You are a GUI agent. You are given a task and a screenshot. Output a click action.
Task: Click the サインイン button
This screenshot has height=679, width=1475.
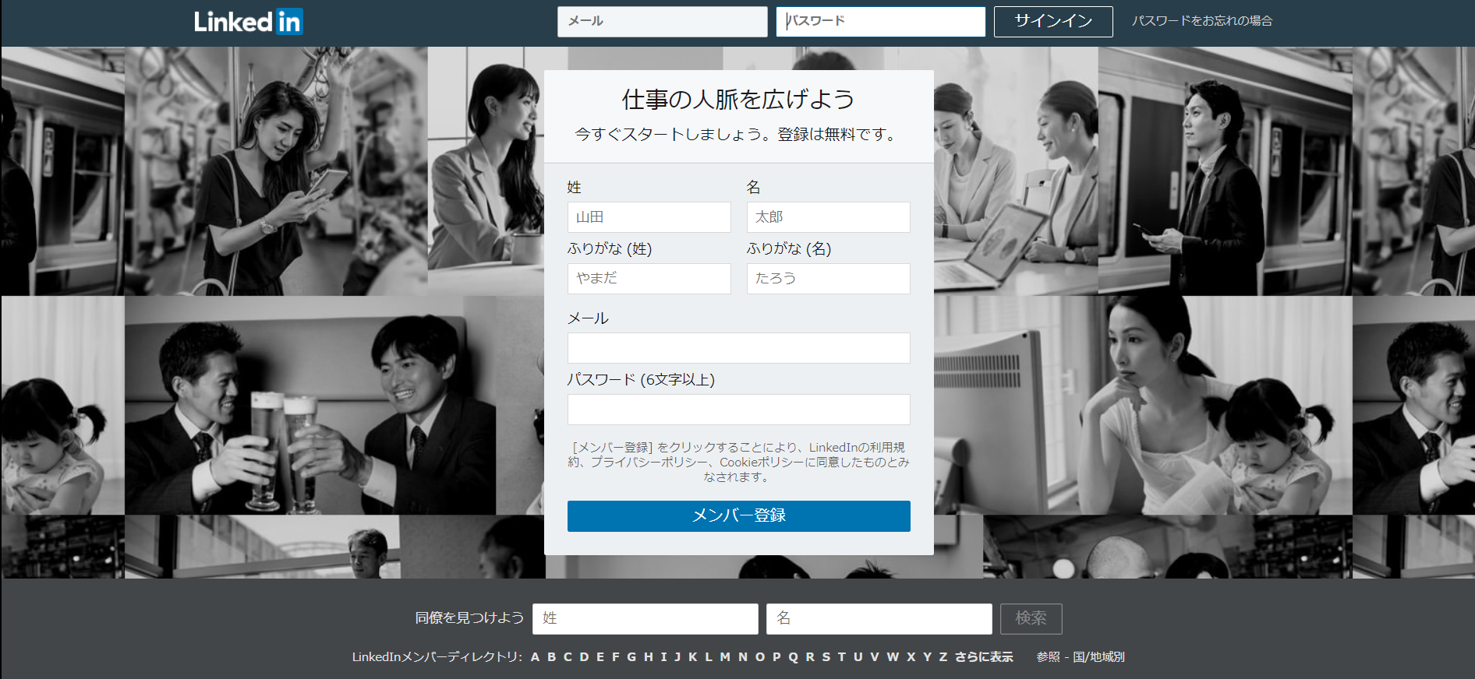pos(1053,22)
